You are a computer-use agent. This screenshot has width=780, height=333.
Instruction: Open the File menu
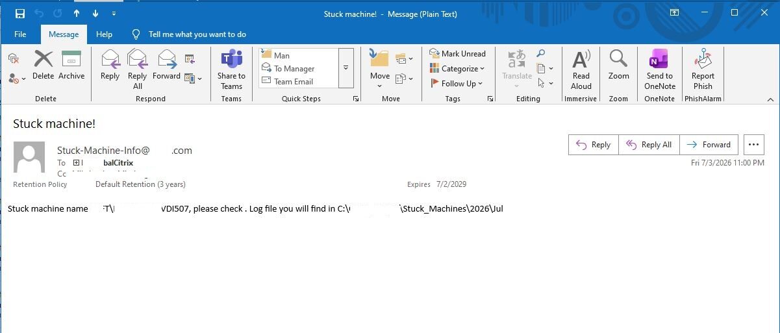[20, 34]
